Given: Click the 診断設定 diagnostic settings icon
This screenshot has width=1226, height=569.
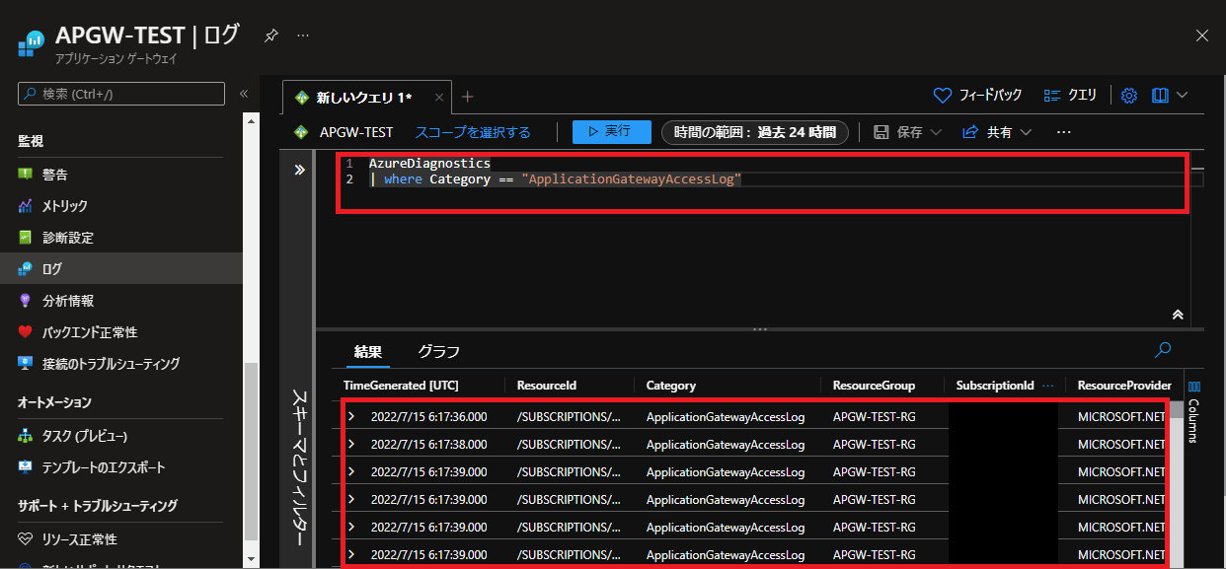Looking at the screenshot, I should (26, 238).
